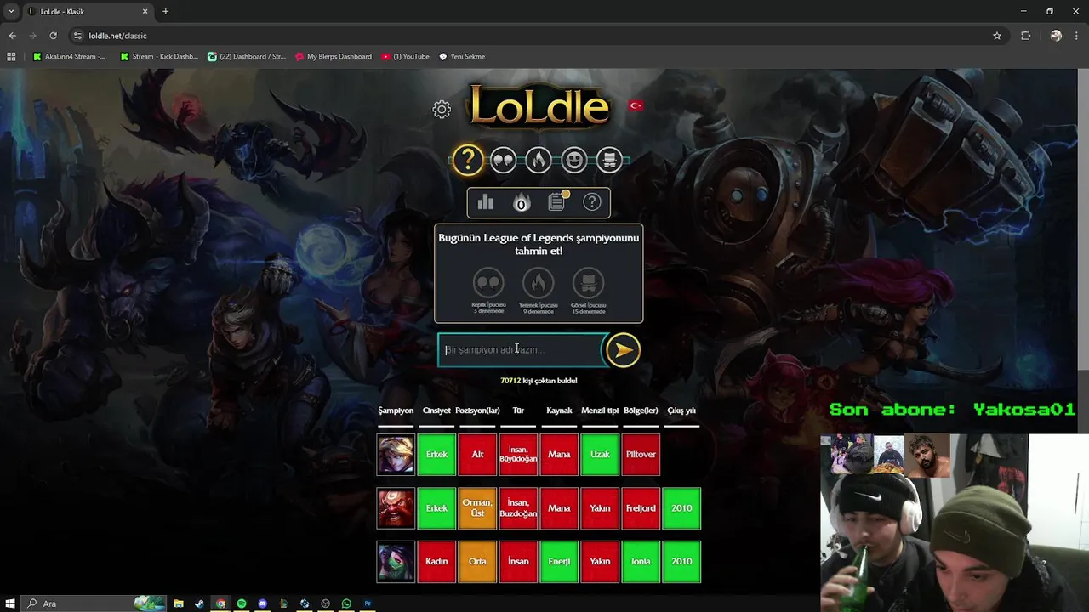Switch to the Quote mode icon

[x=503, y=159]
